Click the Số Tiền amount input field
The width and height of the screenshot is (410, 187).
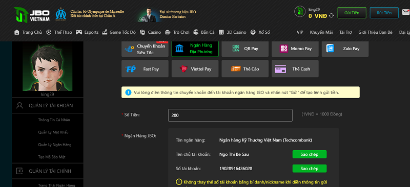(x=230, y=115)
